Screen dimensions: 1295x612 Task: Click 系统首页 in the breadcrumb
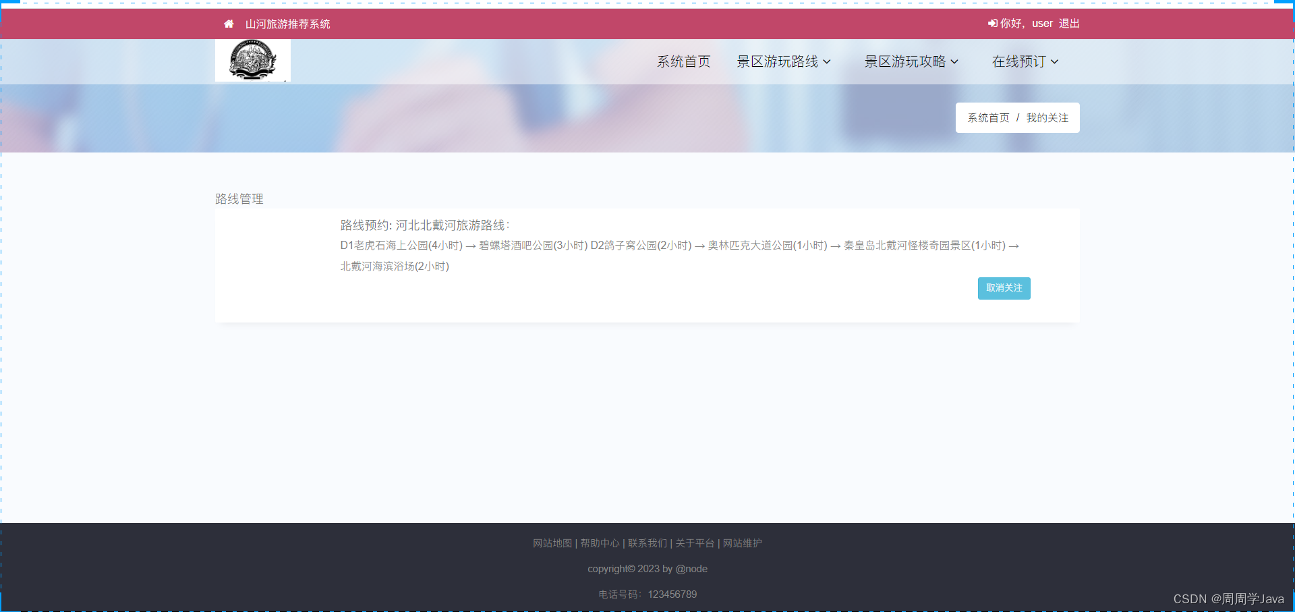point(987,117)
